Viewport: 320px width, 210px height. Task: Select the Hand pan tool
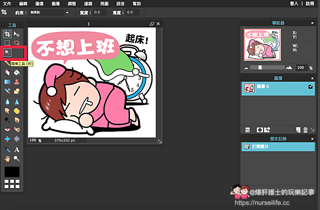tap(7, 159)
